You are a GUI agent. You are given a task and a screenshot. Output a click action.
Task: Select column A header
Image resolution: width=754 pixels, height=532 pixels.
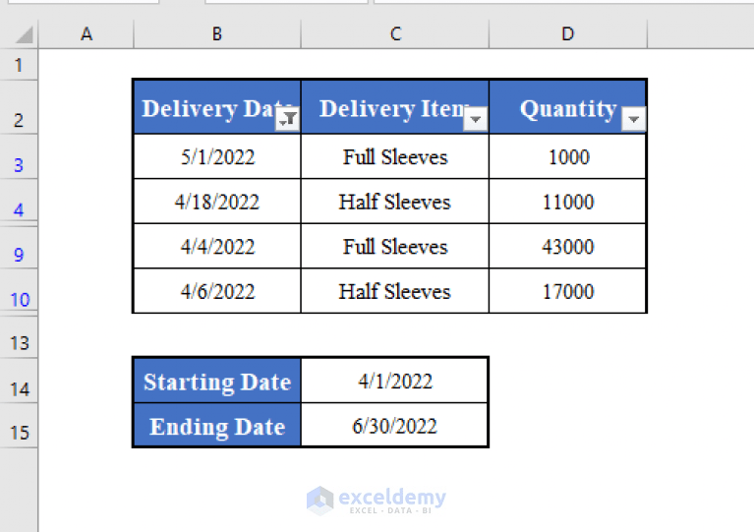tap(87, 34)
